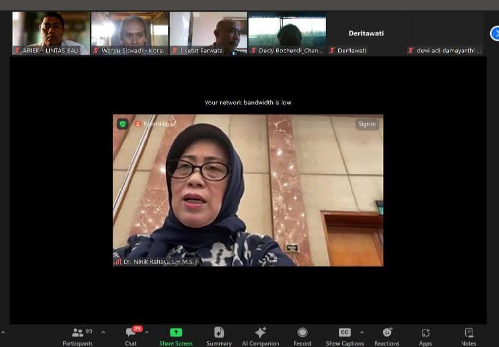Select ARIEK - LINTAS BALI video thumbnail

pyautogui.click(x=51, y=33)
